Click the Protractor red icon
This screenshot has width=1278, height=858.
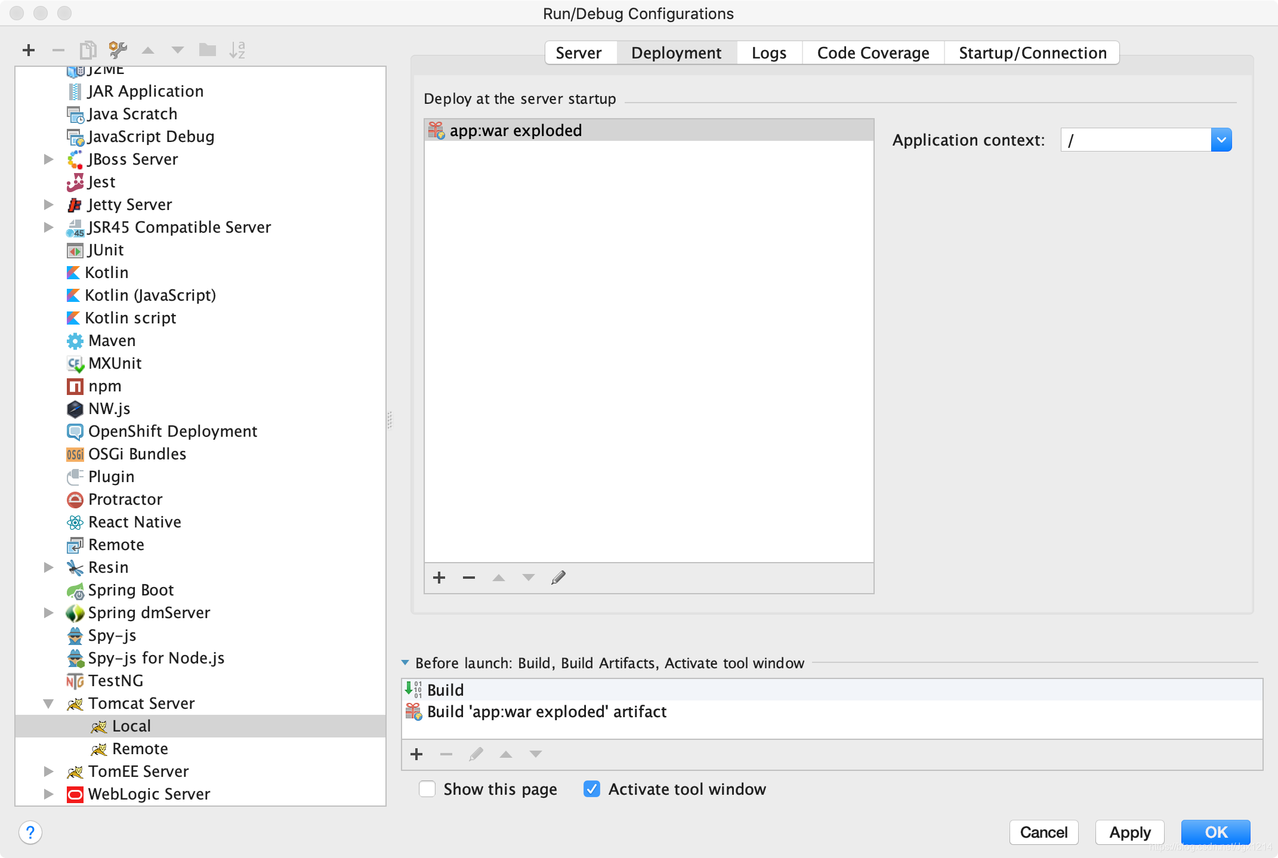[x=75, y=499]
